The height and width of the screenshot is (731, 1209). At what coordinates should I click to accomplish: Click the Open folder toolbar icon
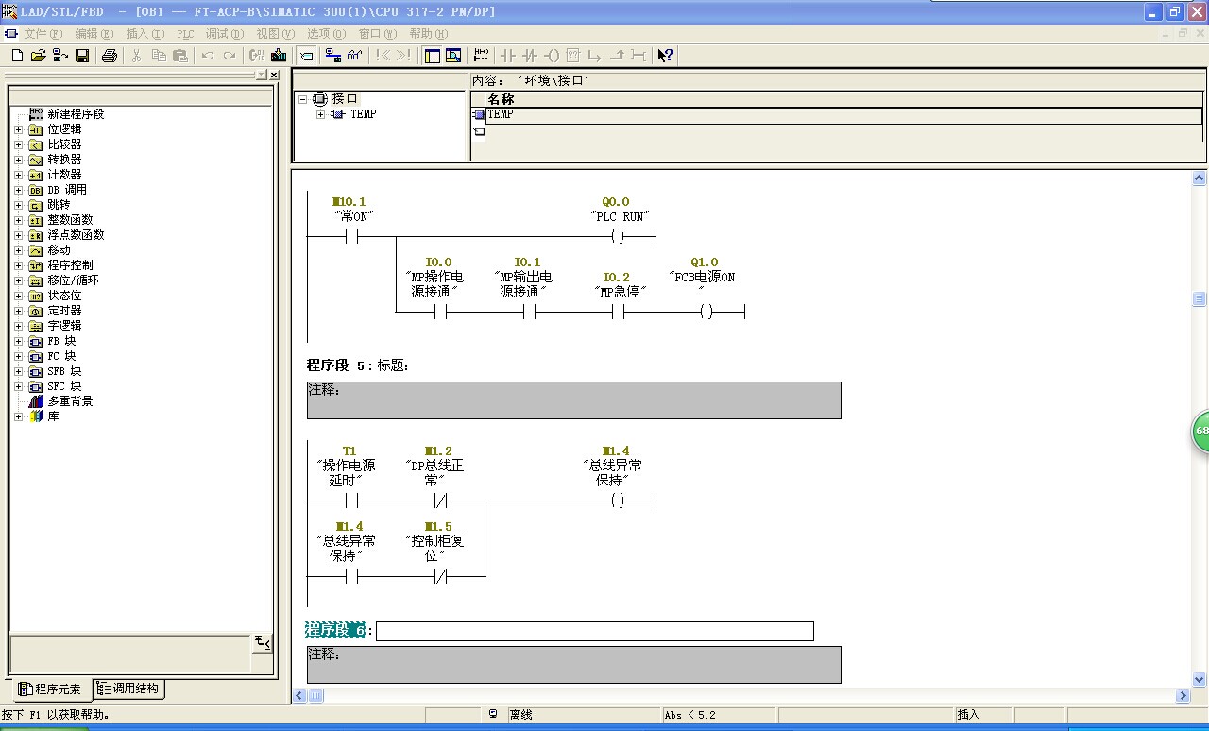[x=39, y=56]
